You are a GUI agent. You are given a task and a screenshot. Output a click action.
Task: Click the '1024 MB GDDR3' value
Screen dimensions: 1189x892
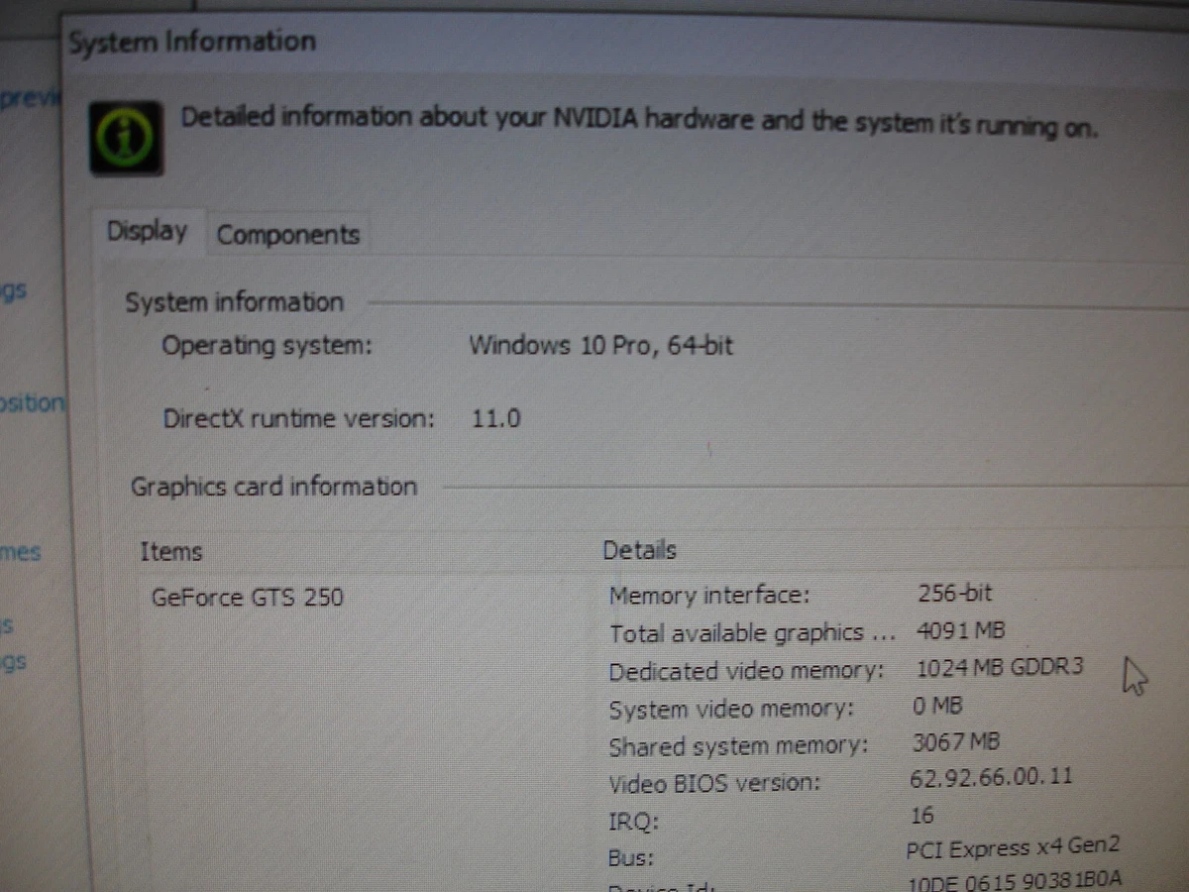tap(999, 667)
